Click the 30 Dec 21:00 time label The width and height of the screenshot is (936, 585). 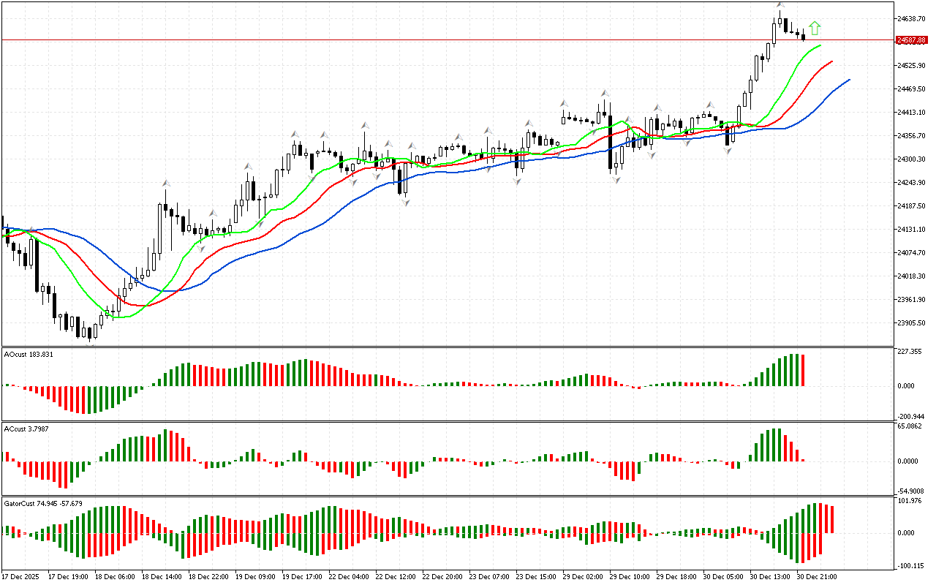pos(817,576)
